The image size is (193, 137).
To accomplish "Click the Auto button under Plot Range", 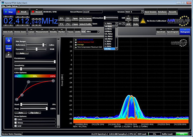I will 22,53.
